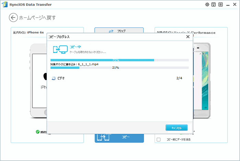Click the phone-to-computer copy icon
Screen dimensions: 240x161
click(60, 50)
